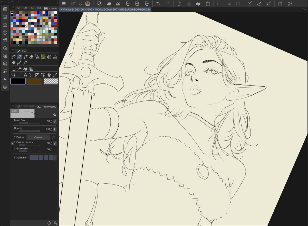This screenshot has height=226, width=308.
Task: Pick the Gradient tool
Action: point(31,69)
